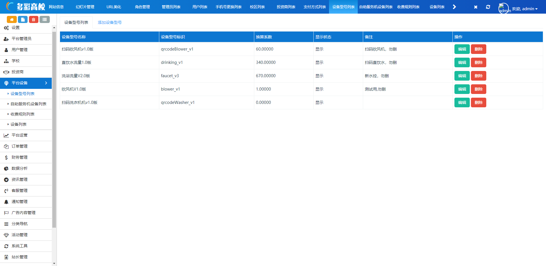Click the sidebar scrollbar up arrow

coord(54,28)
